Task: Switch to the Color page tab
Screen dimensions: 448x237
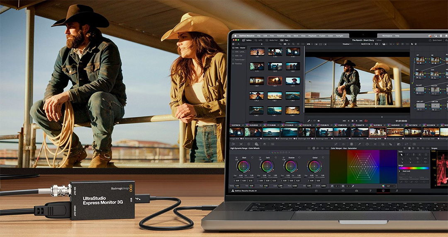Action: tap(383, 191)
